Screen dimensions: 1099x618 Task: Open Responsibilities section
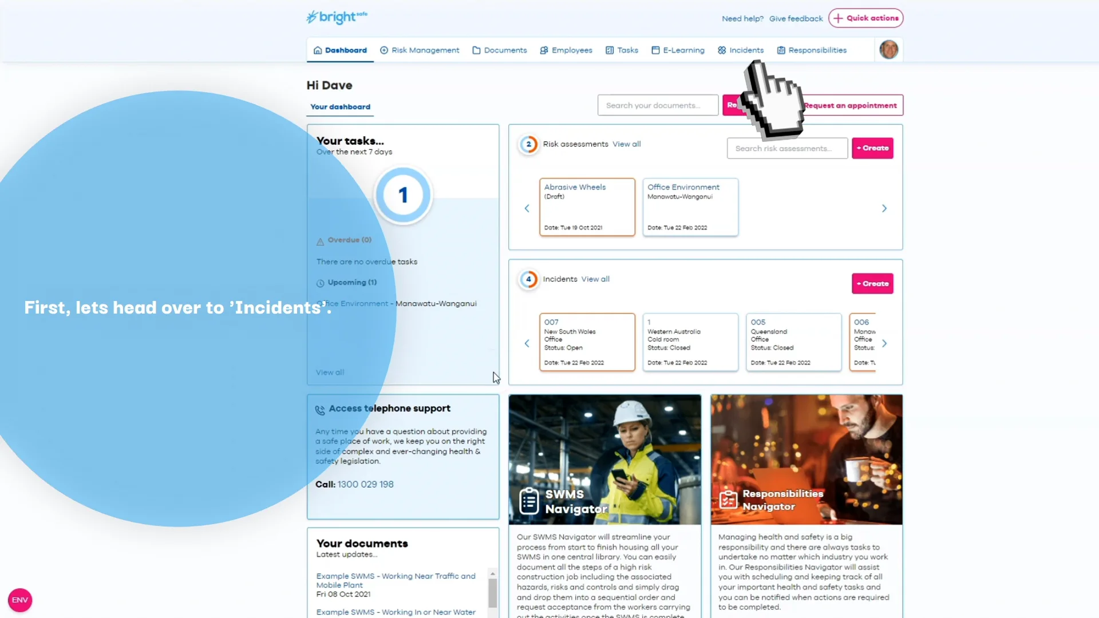tap(812, 50)
